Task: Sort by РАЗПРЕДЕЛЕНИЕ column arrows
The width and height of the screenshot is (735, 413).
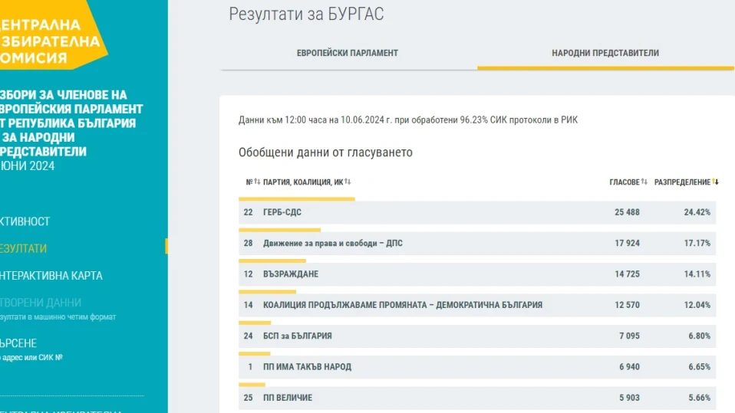Action: point(715,182)
